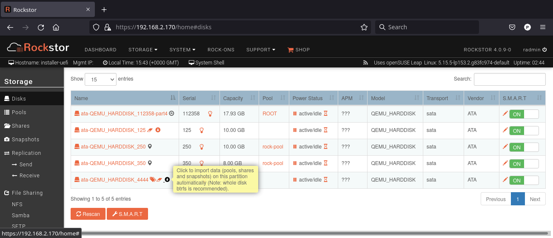
Task: Turn off S.M.A.R.T for HARDDISK_125
Action: (x=524, y=131)
